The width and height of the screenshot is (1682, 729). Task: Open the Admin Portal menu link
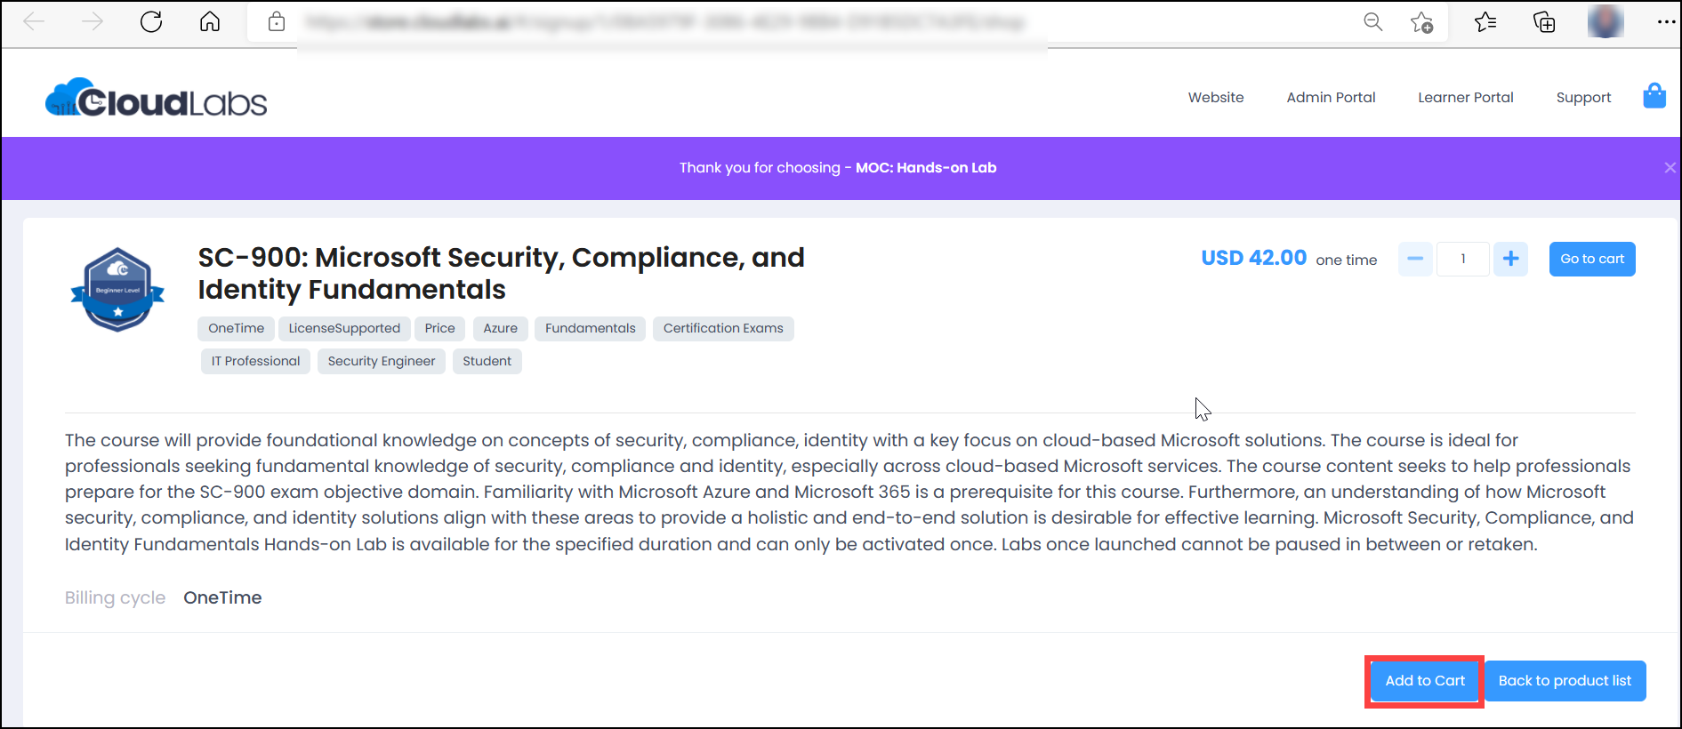(x=1331, y=98)
